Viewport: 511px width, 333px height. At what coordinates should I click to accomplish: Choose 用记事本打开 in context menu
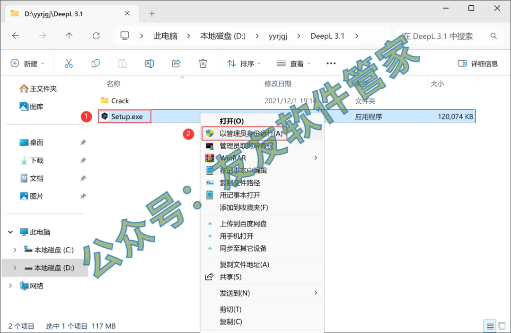[x=262, y=195]
